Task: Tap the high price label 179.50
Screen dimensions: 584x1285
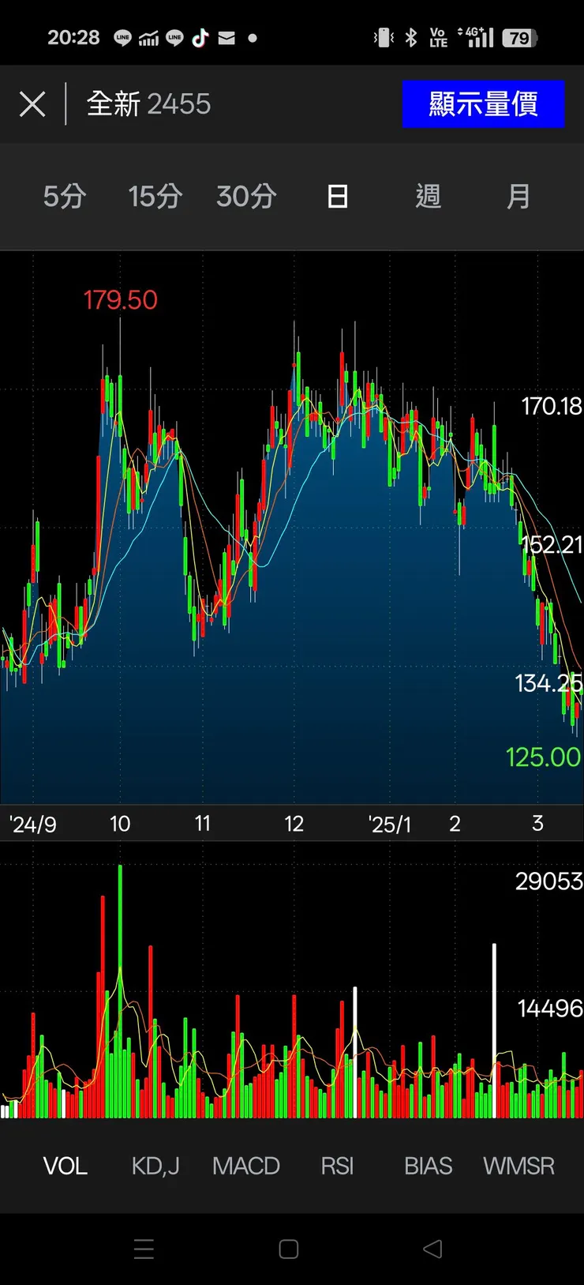Action: click(121, 300)
